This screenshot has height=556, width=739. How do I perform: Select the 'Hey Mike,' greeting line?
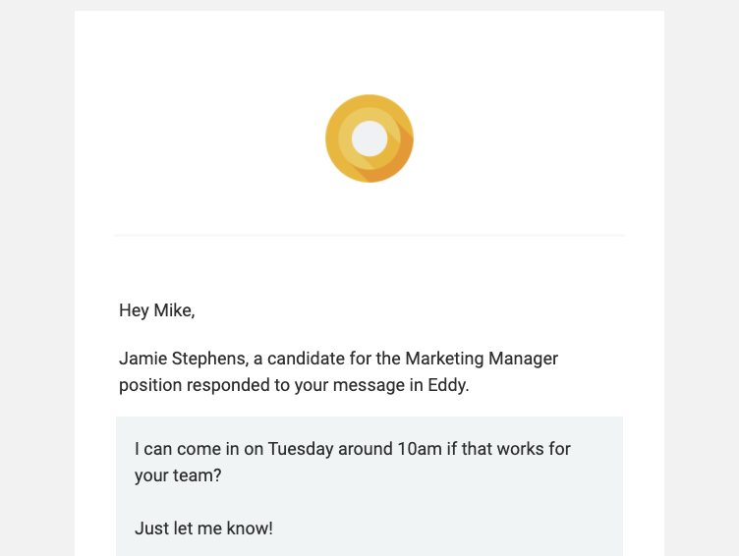[x=156, y=310]
